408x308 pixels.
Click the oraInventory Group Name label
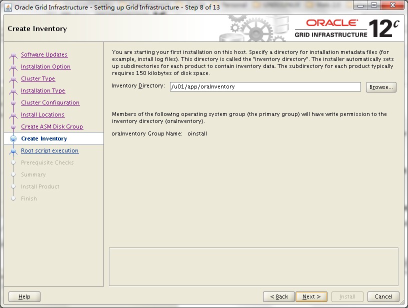(x=147, y=133)
